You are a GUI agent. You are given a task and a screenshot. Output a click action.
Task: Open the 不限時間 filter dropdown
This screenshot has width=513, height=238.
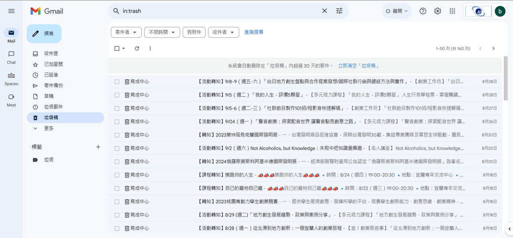click(162, 32)
